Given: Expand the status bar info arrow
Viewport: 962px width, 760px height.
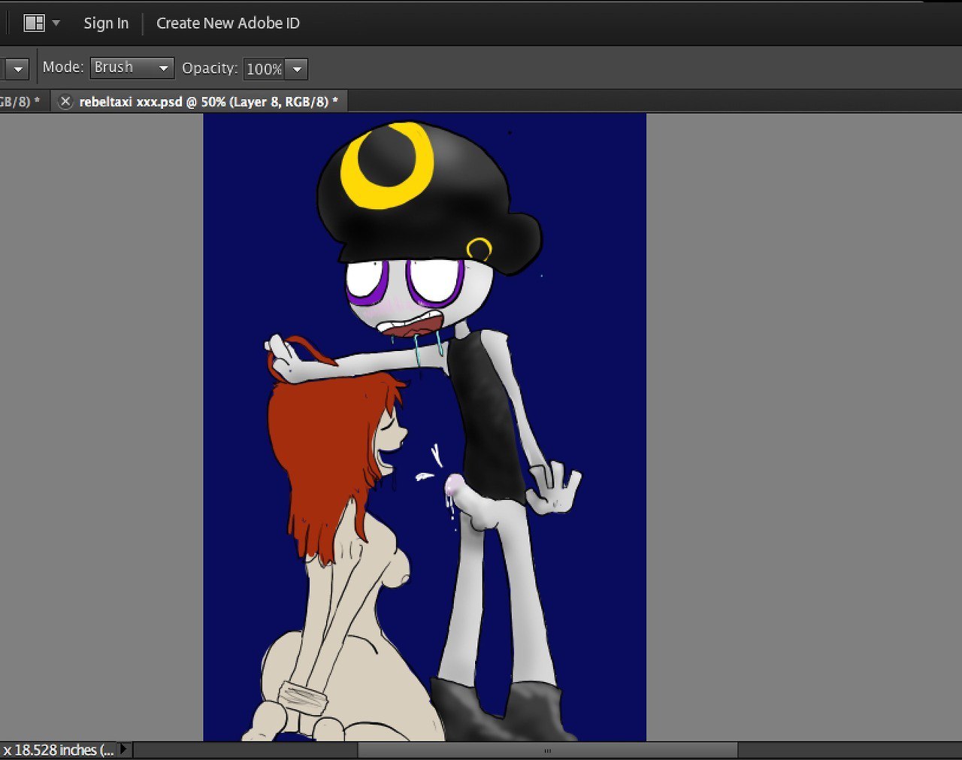Looking at the screenshot, I should 124,749.
